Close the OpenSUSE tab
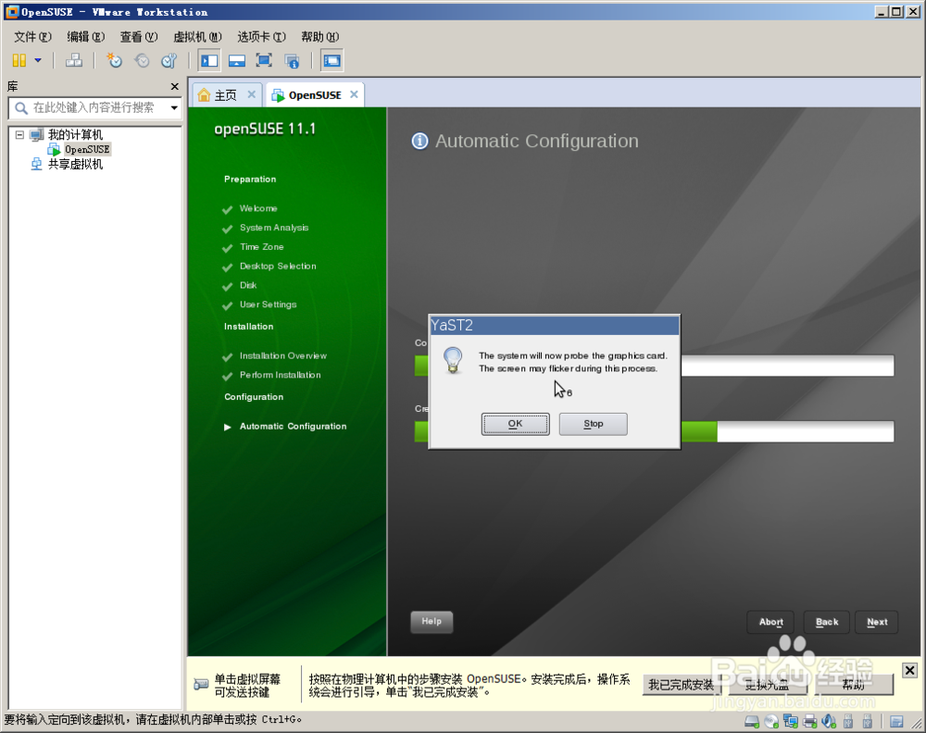Screen dimensions: 926x733 (x=354, y=94)
